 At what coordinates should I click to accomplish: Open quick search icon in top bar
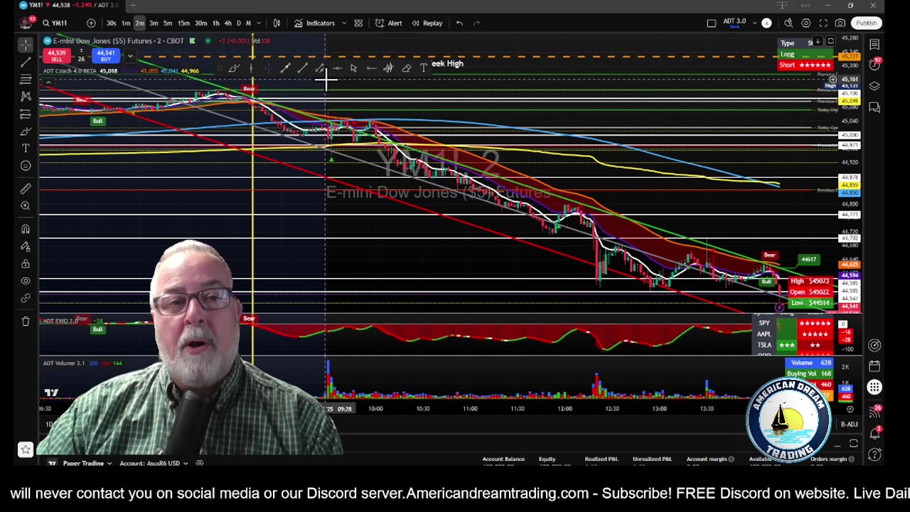[x=788, y=23]
